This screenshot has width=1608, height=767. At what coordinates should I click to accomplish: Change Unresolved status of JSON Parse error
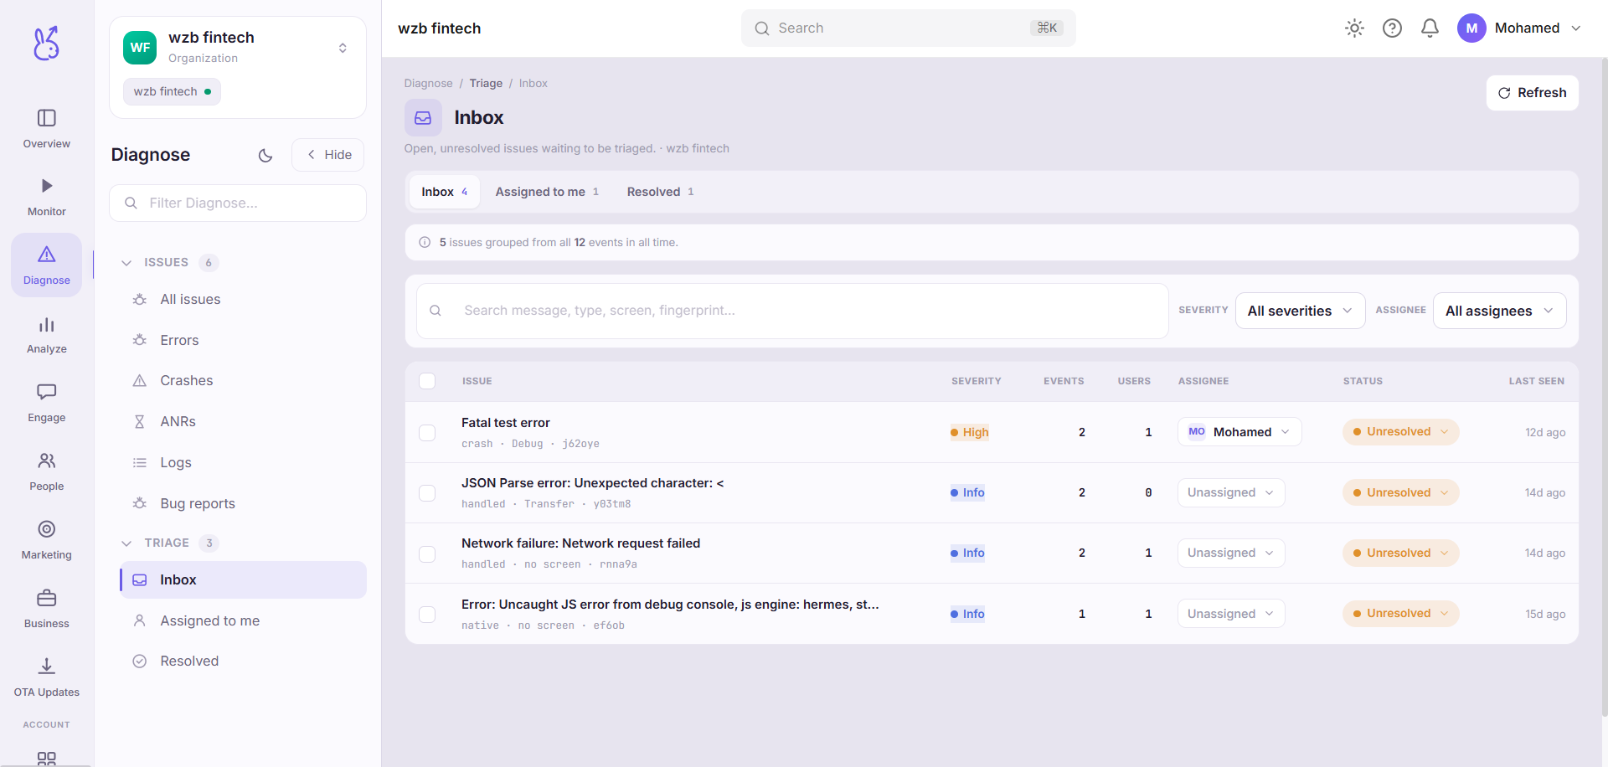1400,492
